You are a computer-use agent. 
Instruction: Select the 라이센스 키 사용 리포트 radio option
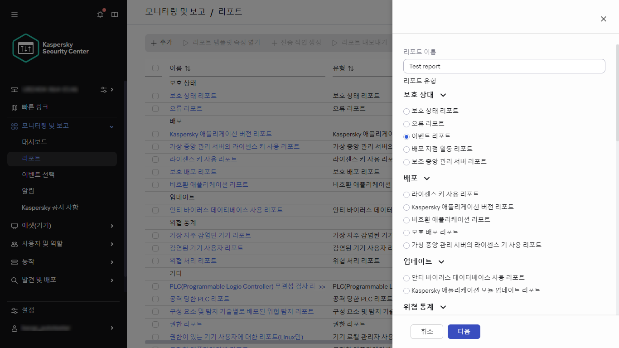coord(406,194)
